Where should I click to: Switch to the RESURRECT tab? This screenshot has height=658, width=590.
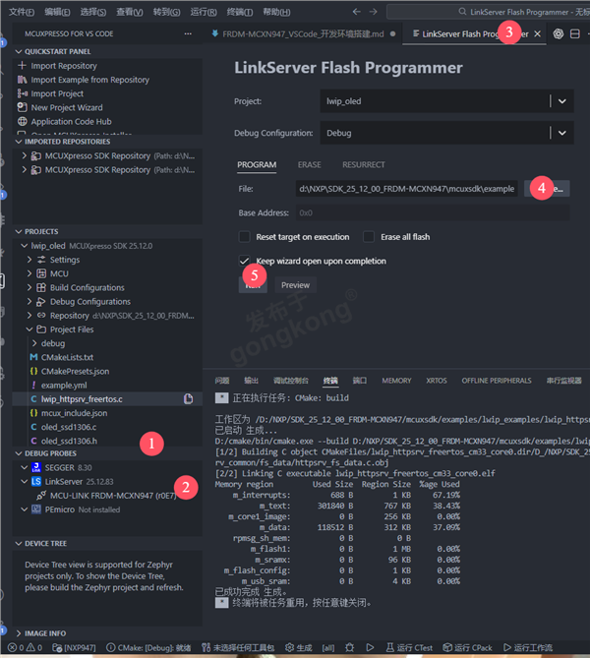click(364, 164)
